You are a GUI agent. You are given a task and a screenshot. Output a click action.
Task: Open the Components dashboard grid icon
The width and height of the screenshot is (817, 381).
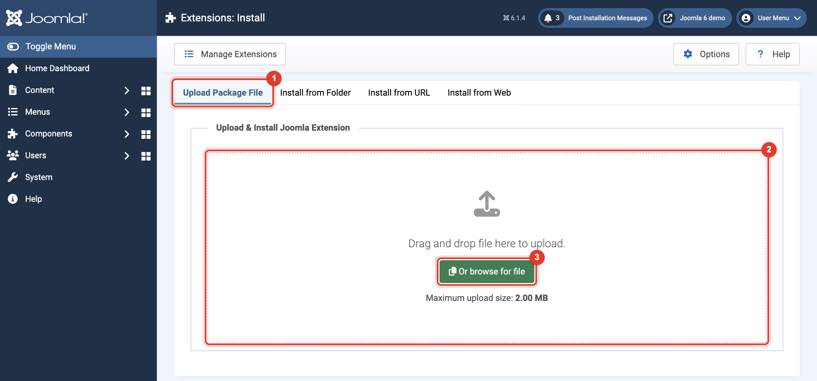point(146,134)
